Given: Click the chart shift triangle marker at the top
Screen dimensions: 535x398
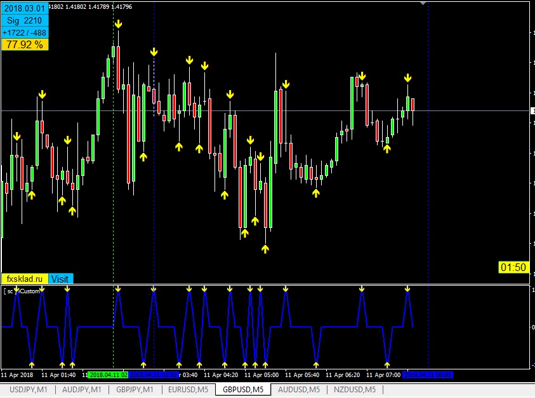Looking at the screenshot, I should [x=423, y=3].
